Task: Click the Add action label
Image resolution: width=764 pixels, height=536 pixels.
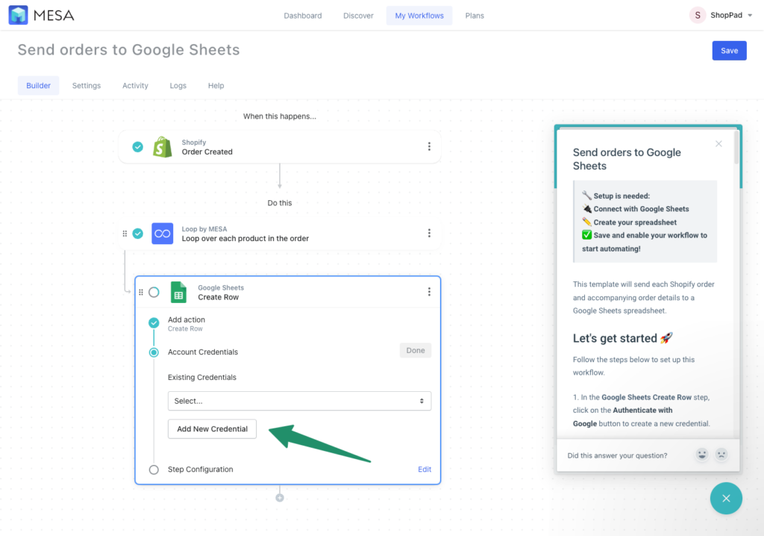Action: [x=186, y=320]
